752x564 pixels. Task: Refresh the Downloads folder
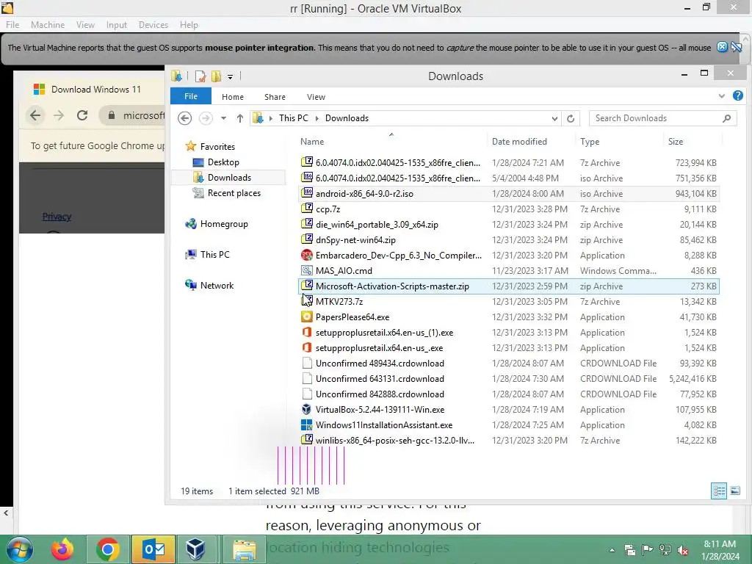coord(570,118)
